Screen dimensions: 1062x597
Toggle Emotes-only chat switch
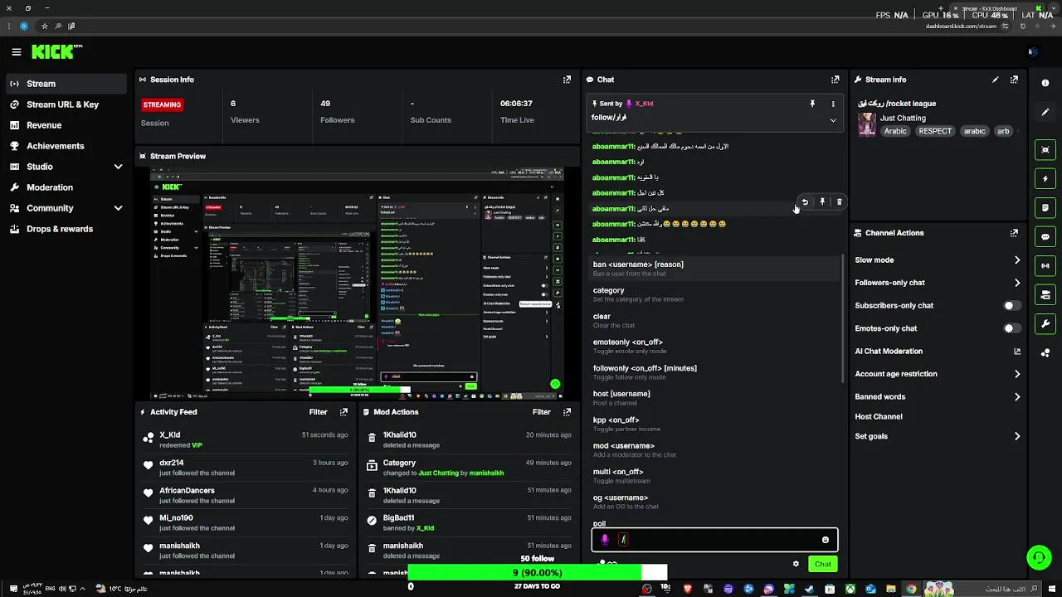tap(1011, 328)
